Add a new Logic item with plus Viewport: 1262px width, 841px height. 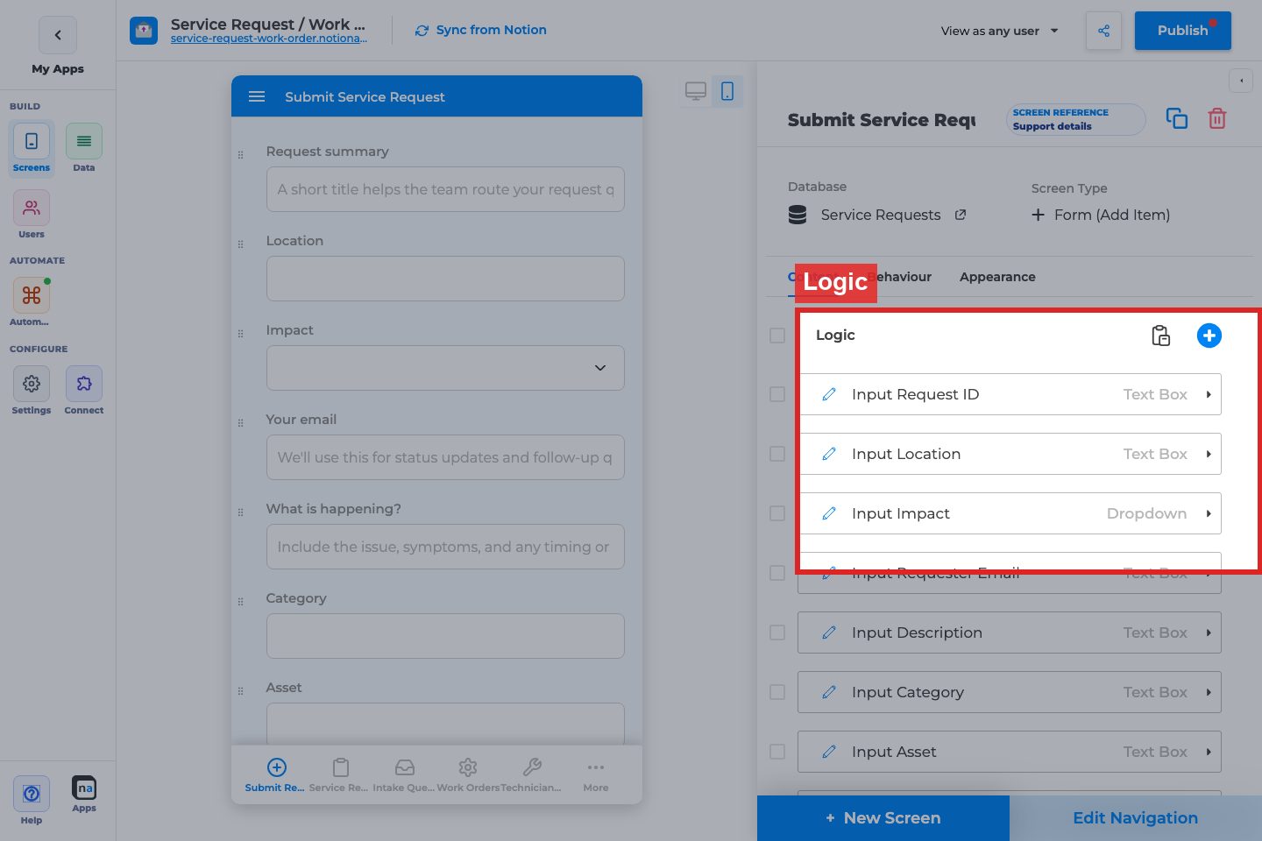pos(1209,336)
